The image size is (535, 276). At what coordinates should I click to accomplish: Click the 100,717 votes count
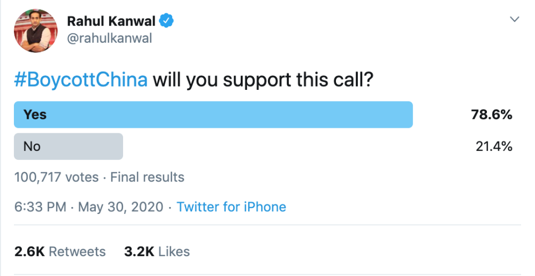[x=56, y=177]
